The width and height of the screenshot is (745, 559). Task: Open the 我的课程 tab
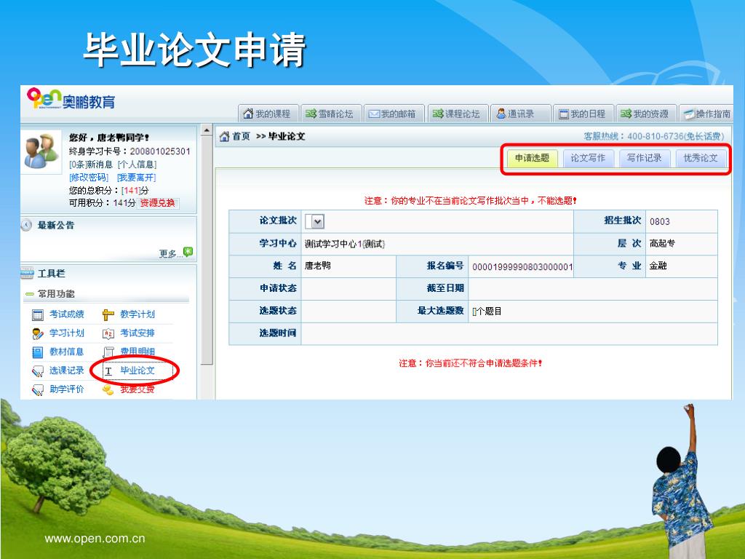(268, 114)
